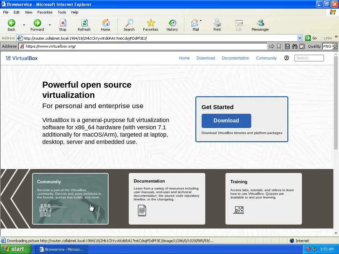339x254 pixels.
Task: Open the Training card
Action: (264, 199)
